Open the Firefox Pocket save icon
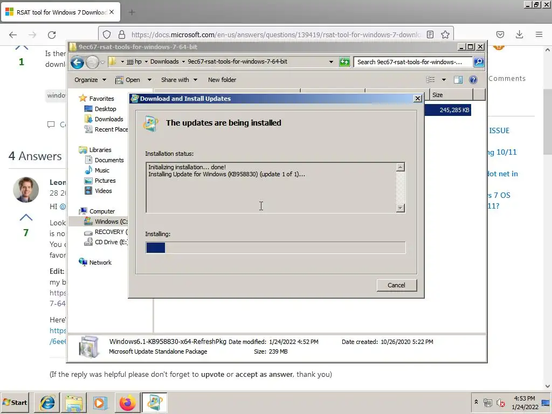 (500, 34)
